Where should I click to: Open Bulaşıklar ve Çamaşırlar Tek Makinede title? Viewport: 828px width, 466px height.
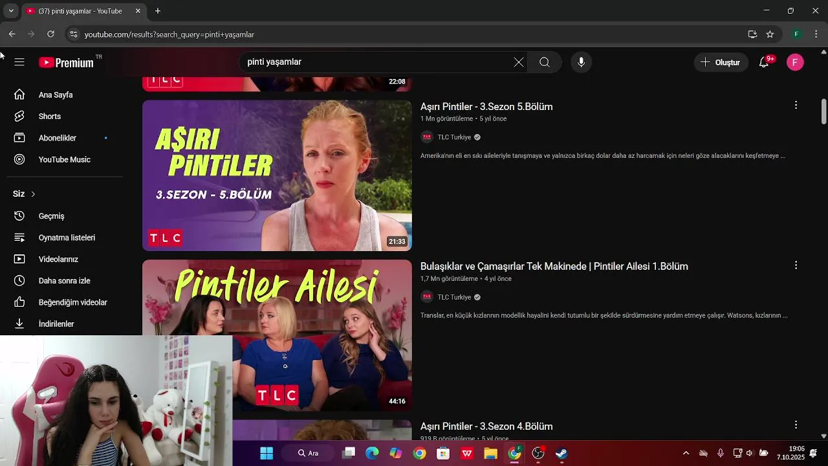554,267
